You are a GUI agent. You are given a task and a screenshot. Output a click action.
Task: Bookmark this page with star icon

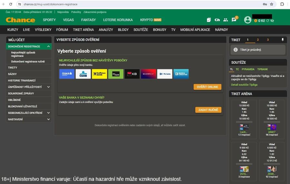click(x=272, y=4)
